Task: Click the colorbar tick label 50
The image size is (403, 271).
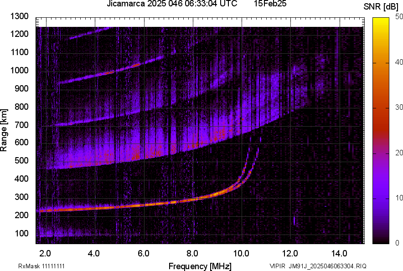Action: coord(399,17)
